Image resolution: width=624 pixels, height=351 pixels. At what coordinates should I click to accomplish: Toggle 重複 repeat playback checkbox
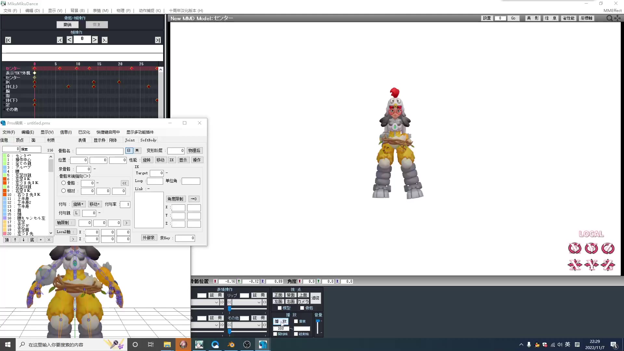click(296, 321)
